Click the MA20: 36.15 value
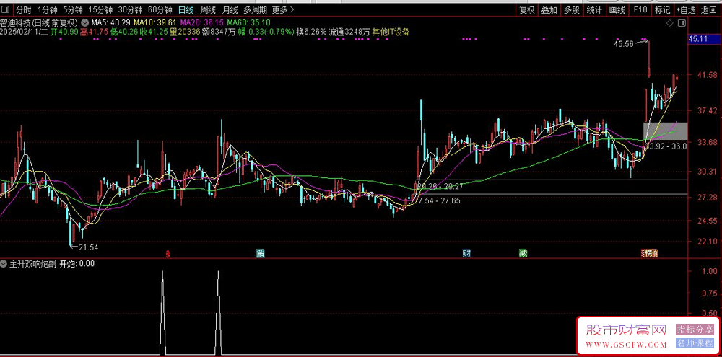 [x=202, y=22]
